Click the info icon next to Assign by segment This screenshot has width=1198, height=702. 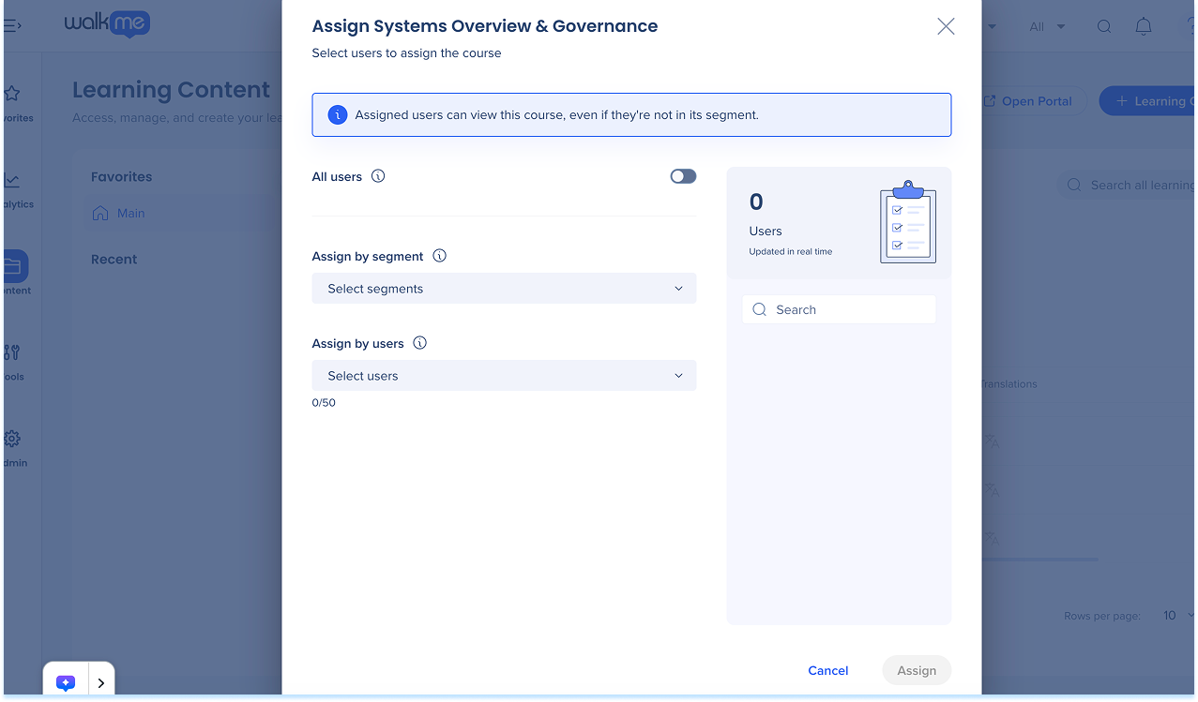[439, 256]
